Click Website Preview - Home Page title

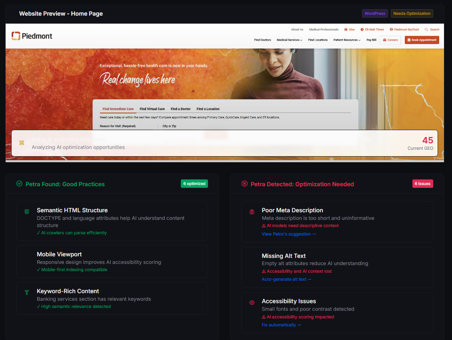(x=61, y=14)
